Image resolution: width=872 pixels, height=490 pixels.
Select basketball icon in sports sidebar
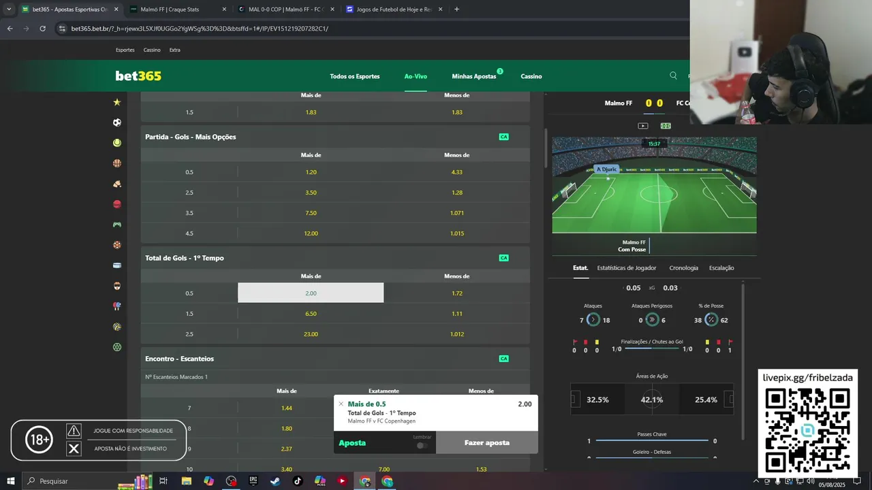click(x=117, y=163)
